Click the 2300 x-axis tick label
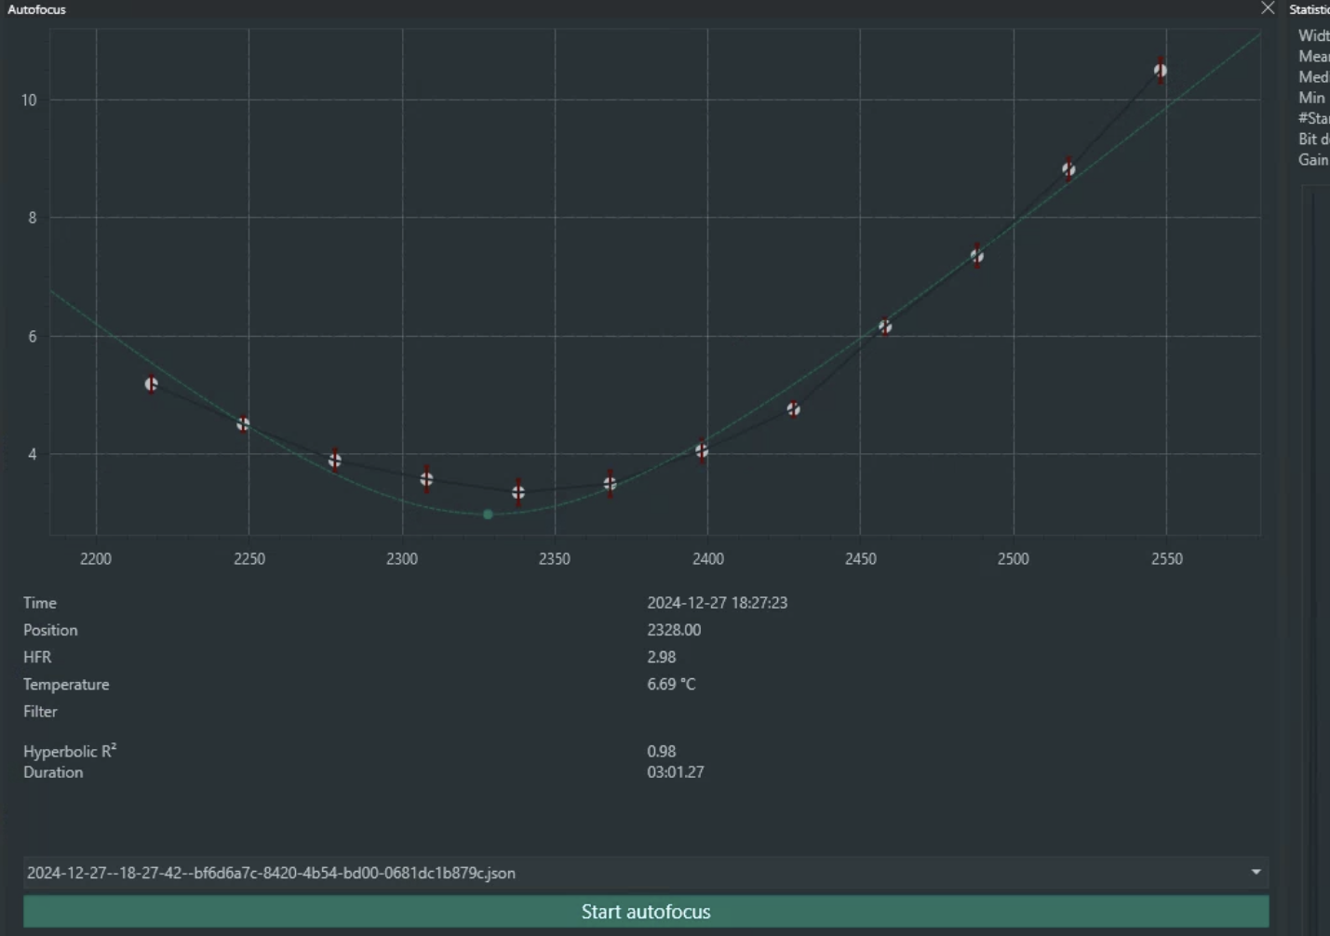Image resolution: width=1330 pixels, height=936 pixels. pos(402,559)
